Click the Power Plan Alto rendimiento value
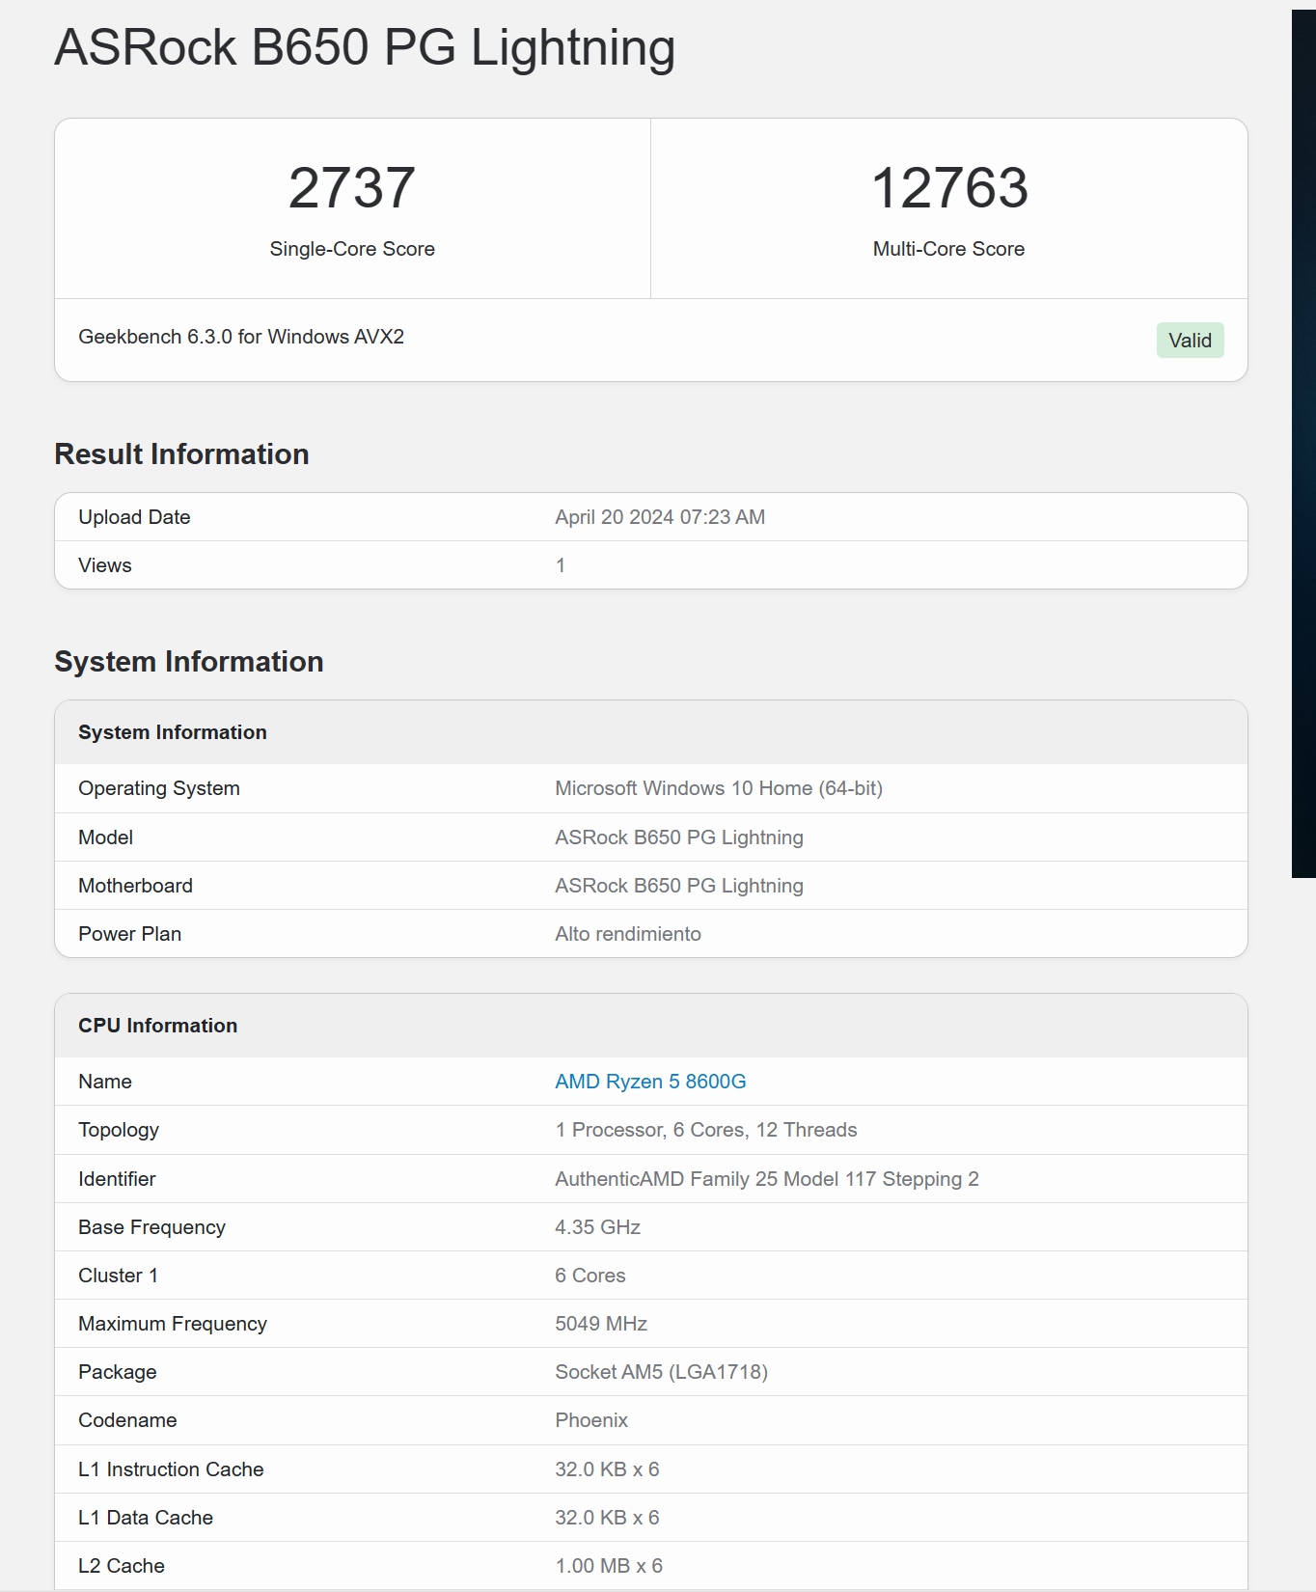Viewport: 1316px width, 1592px height. [628, 934]
